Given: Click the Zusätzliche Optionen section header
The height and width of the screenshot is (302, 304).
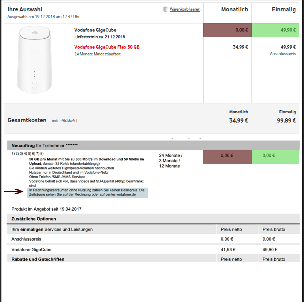Looking at the screenshot, I should pos(153,219).
